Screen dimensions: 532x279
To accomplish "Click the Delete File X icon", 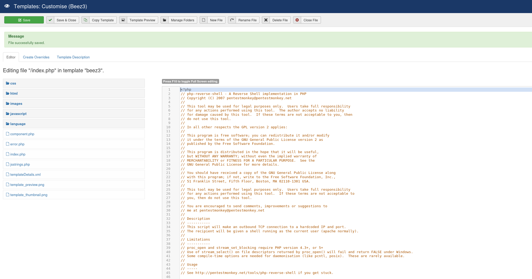I will 266,20.
